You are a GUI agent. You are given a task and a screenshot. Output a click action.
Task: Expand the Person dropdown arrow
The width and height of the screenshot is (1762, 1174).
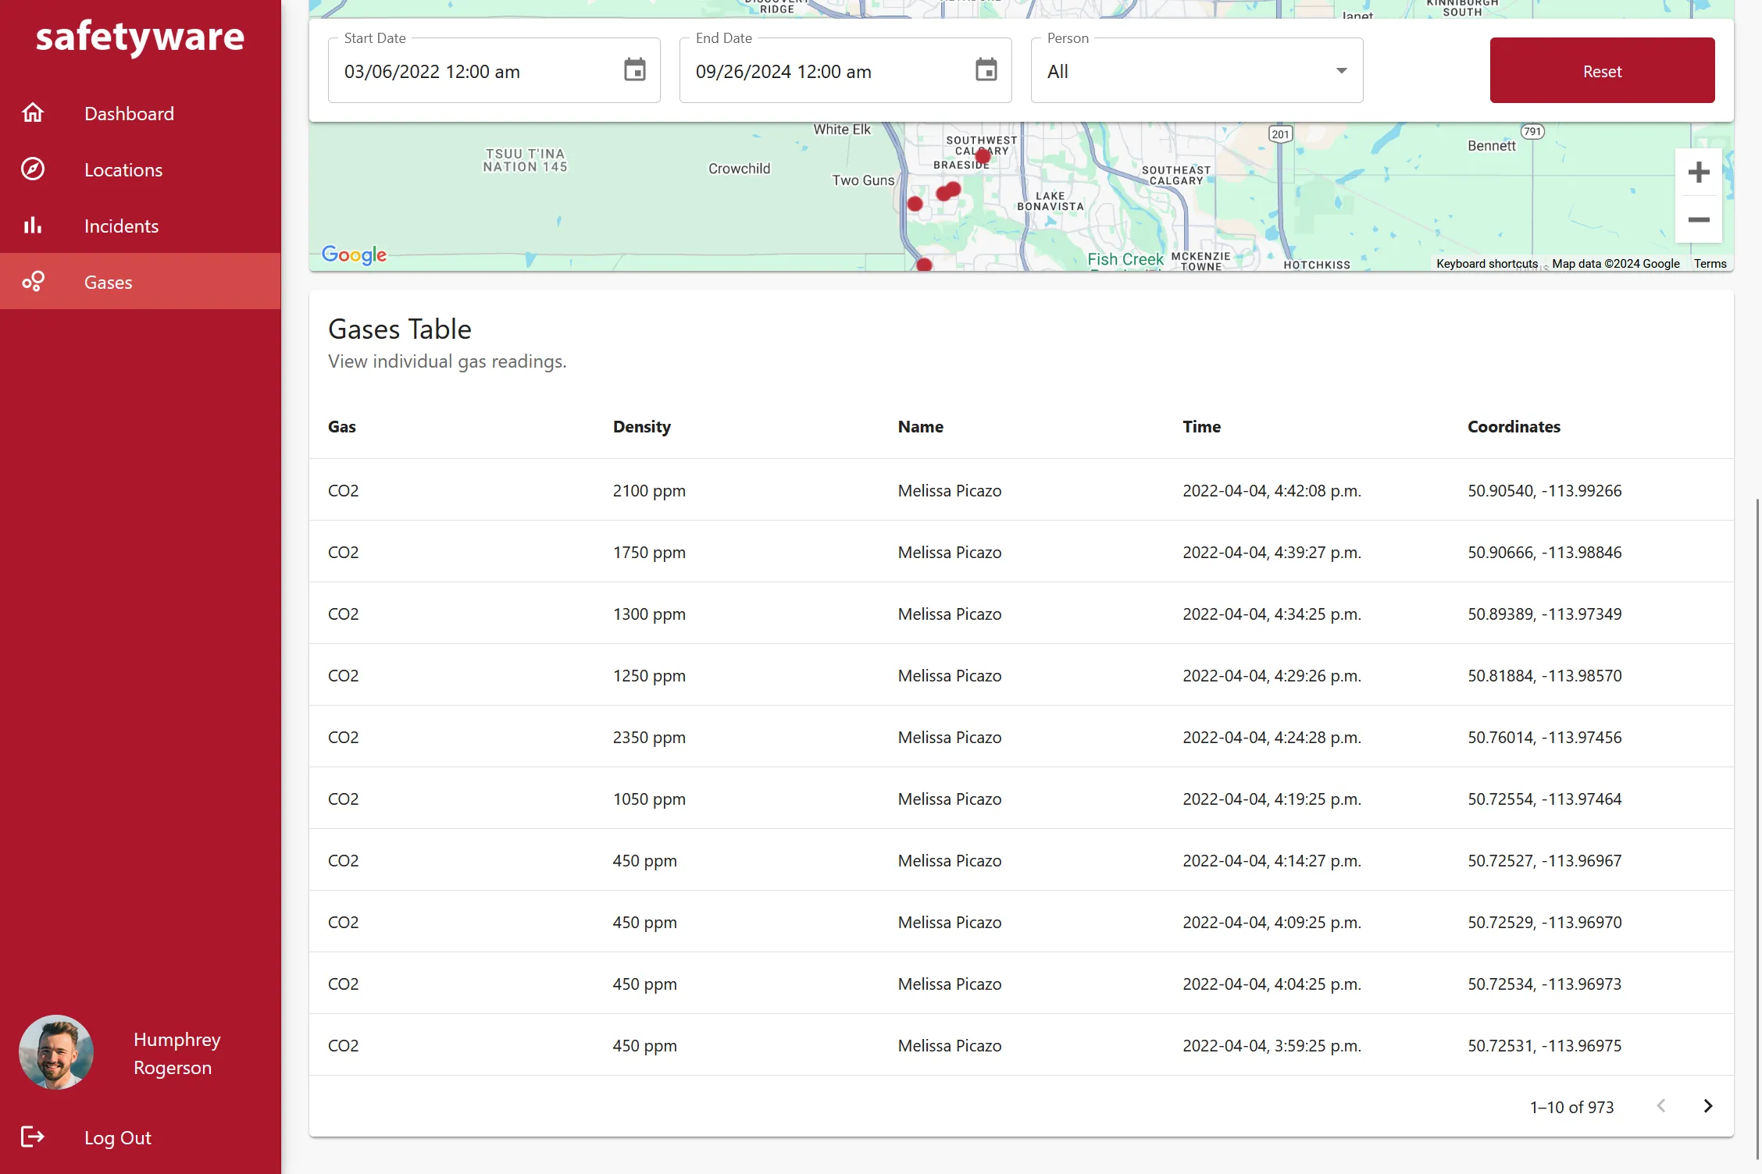click(1342, 71)
